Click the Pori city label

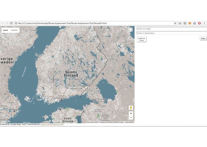click(x=40, y=80)
